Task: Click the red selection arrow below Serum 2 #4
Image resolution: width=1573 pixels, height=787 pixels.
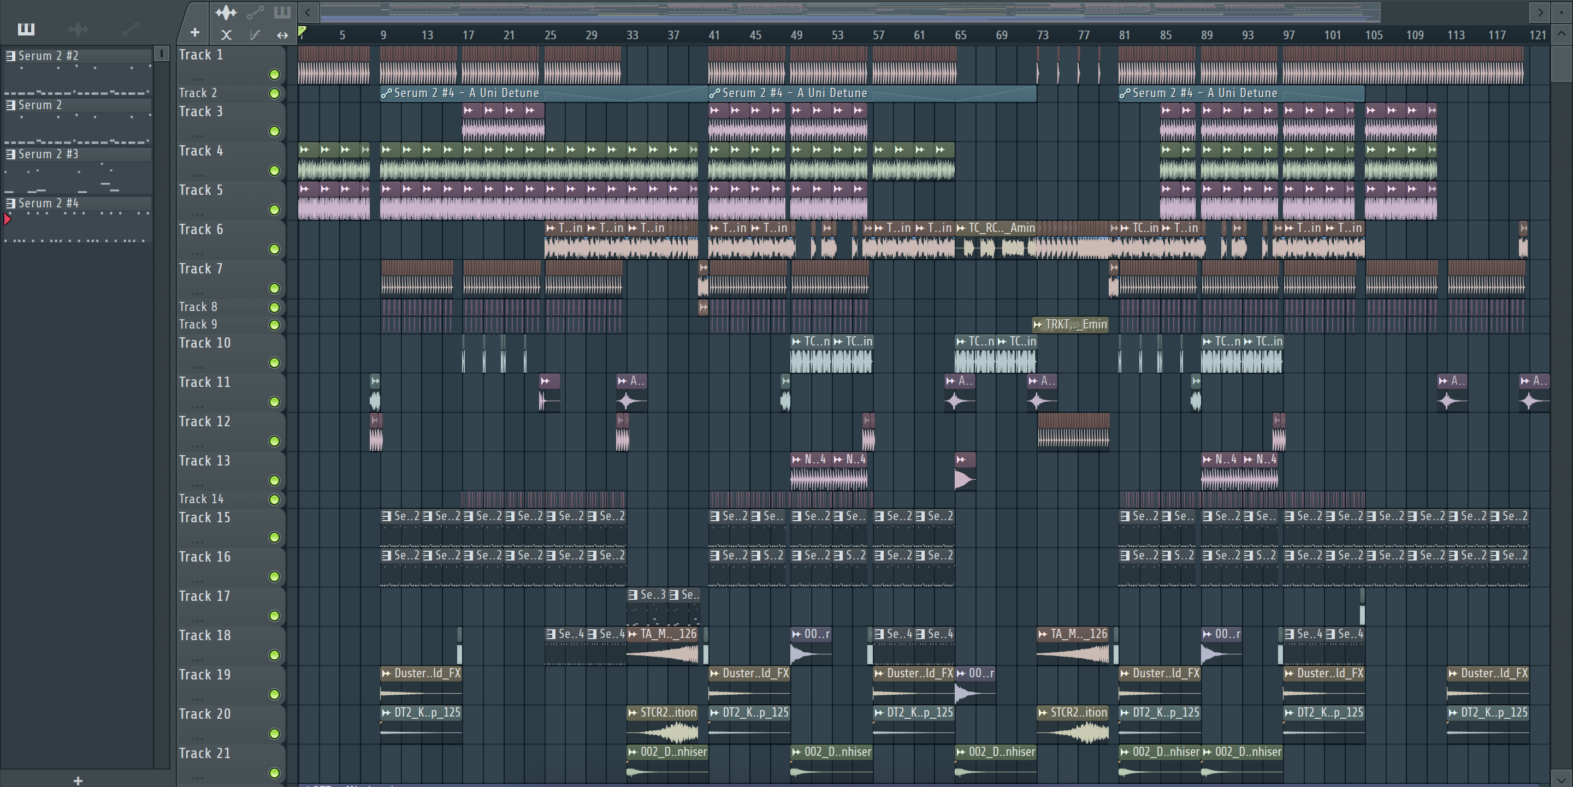Action: (x=7, y=219)
